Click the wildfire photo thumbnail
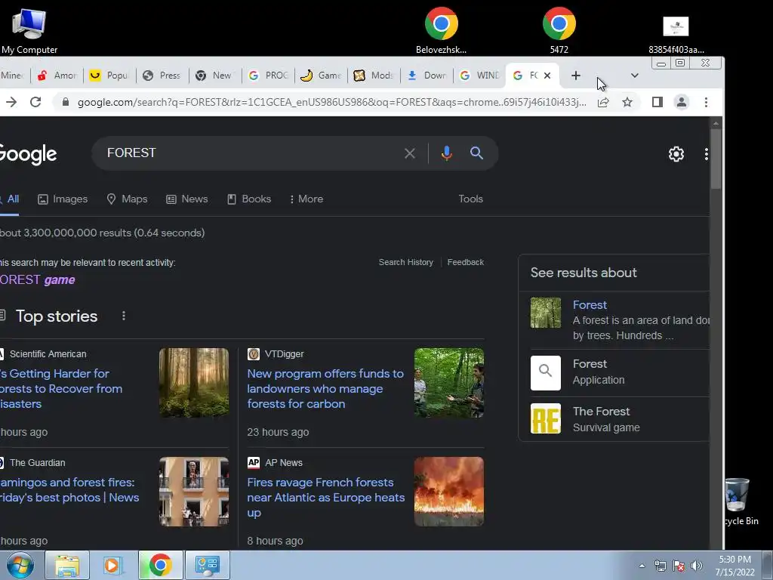 coord(448,491)
